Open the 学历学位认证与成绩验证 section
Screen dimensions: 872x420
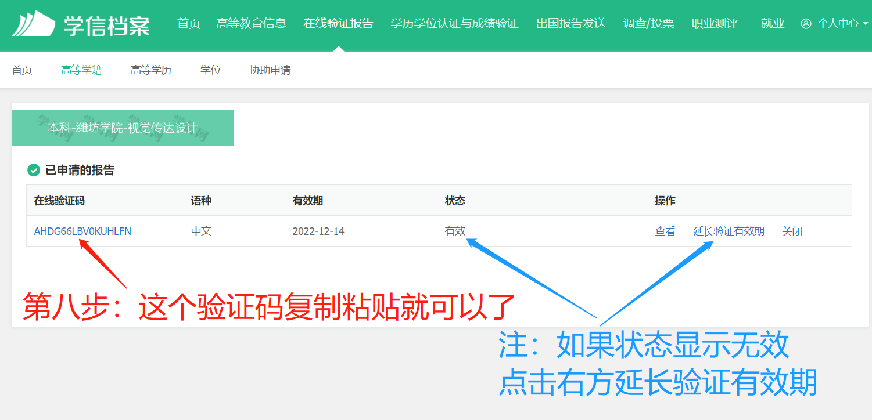pyautogui.click(x=454, y=24)
